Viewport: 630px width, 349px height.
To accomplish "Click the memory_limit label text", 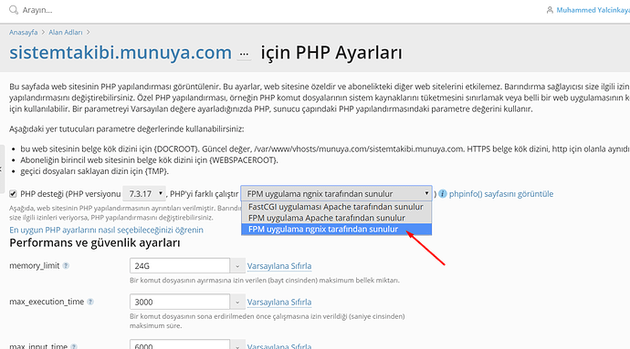I will point(35,265).
